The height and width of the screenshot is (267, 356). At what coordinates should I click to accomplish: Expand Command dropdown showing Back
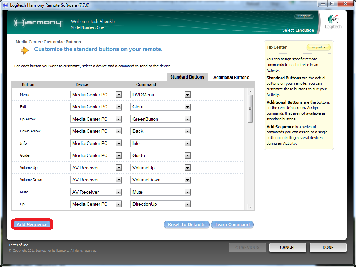coord(161,131)
